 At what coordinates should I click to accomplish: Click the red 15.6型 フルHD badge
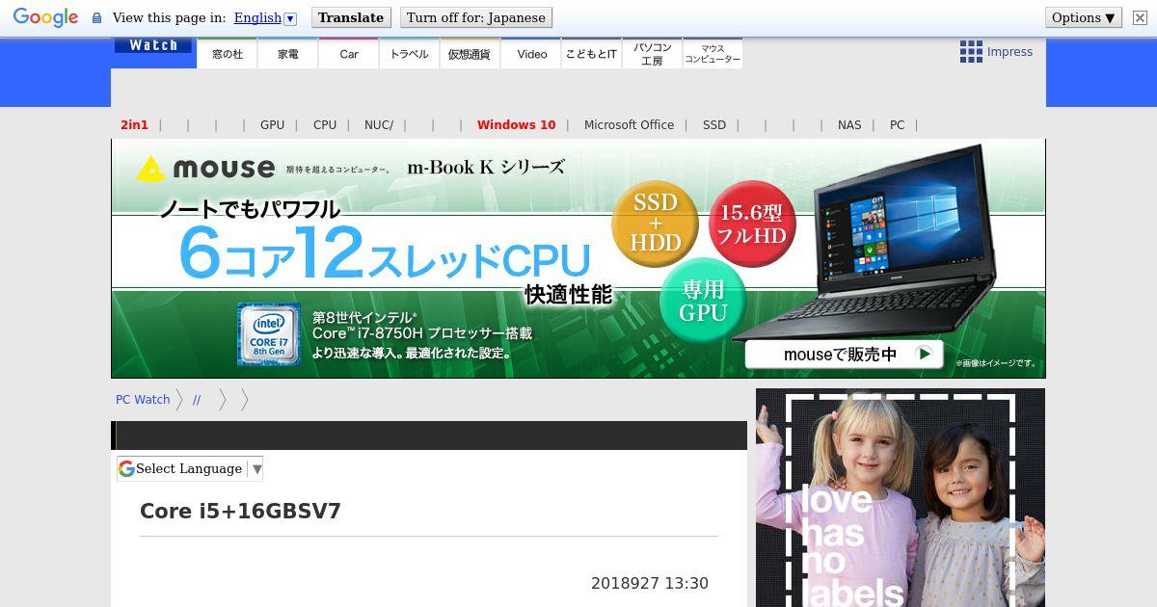point(752,223)
